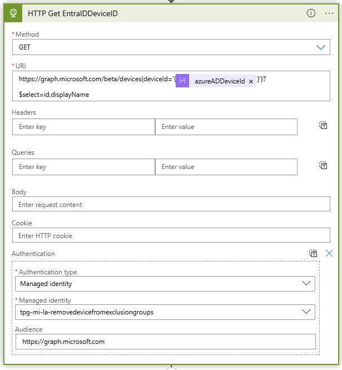This screenshot has width=342, height=370.
Task: Click the Queries key input field
Action: (84, 167)
